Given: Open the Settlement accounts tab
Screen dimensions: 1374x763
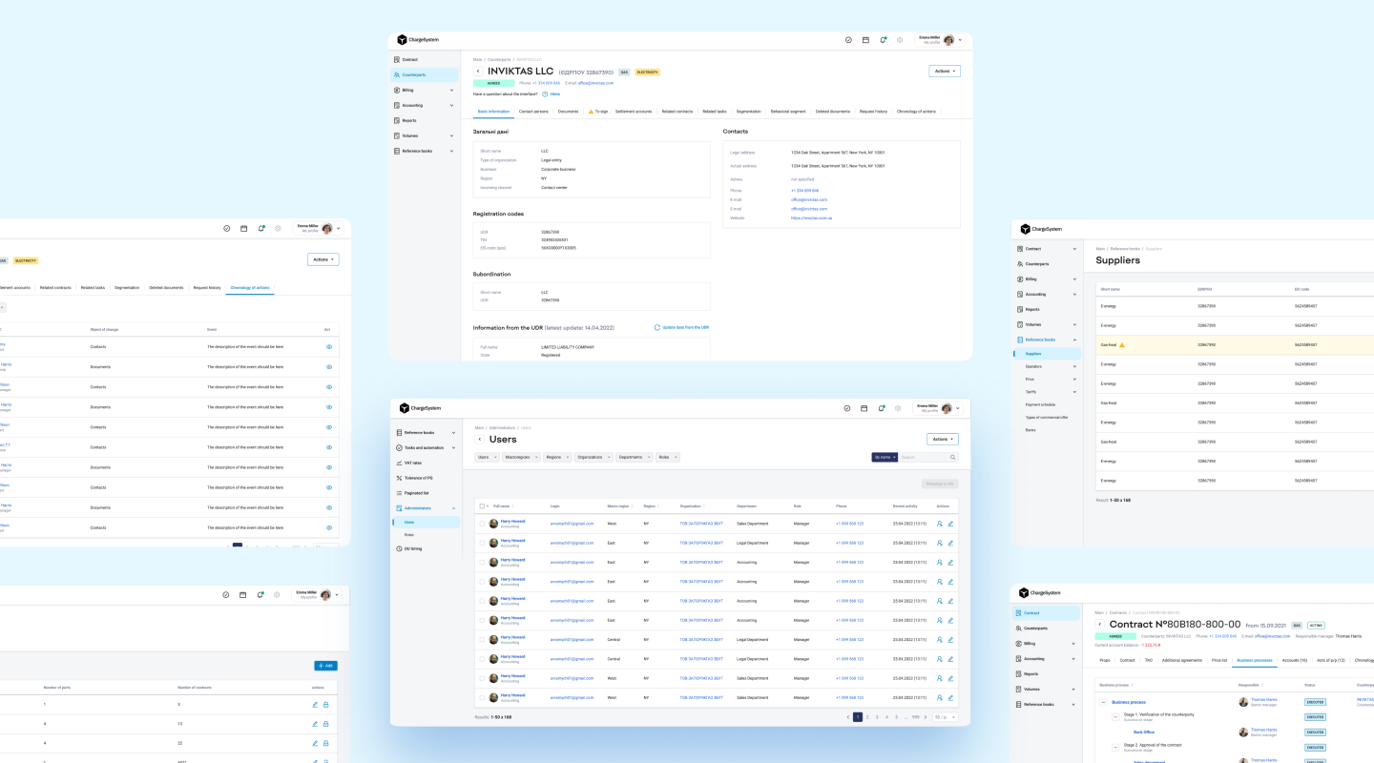Looking at the screenshot, I should pyautogui.click(x=634, y=112).
